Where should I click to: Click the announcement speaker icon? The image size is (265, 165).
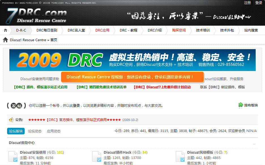tap(11, 120)
